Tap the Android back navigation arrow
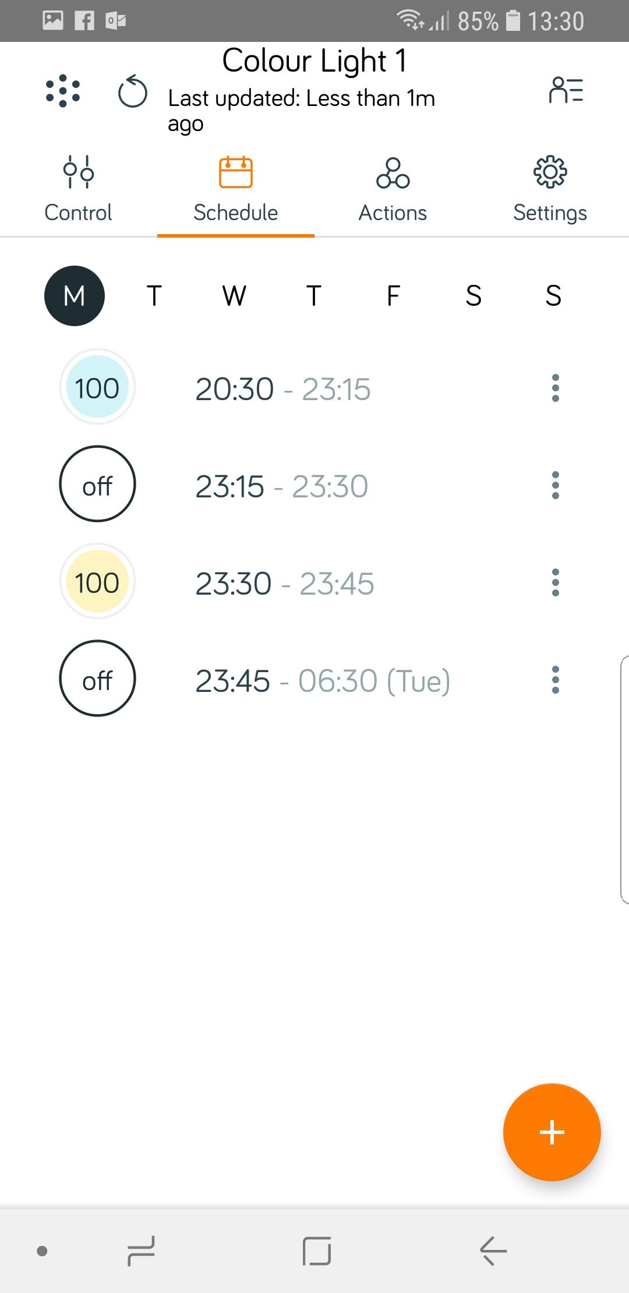The width and height of the screenshot is (629, 1293). coord(493,1250)
